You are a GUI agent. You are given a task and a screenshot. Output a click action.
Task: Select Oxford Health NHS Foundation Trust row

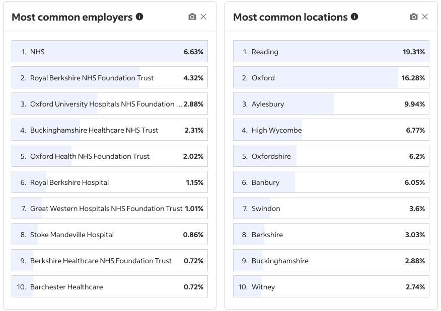pos(110,156)
